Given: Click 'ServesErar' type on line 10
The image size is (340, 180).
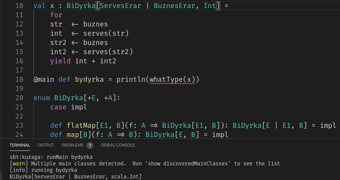Looking at the screenshot, I should (x=120, y=6).
